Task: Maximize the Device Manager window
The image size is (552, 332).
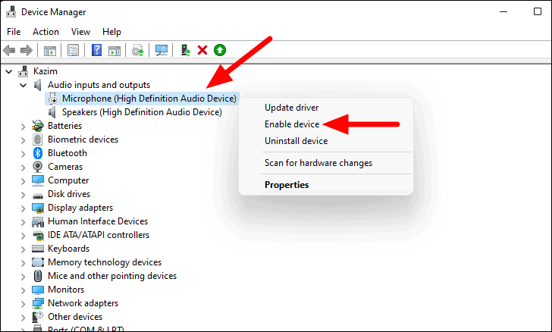Action: click(537, 11)
